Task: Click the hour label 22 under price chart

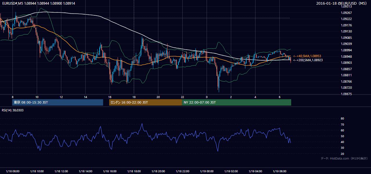Action: [x=182, y=97]
